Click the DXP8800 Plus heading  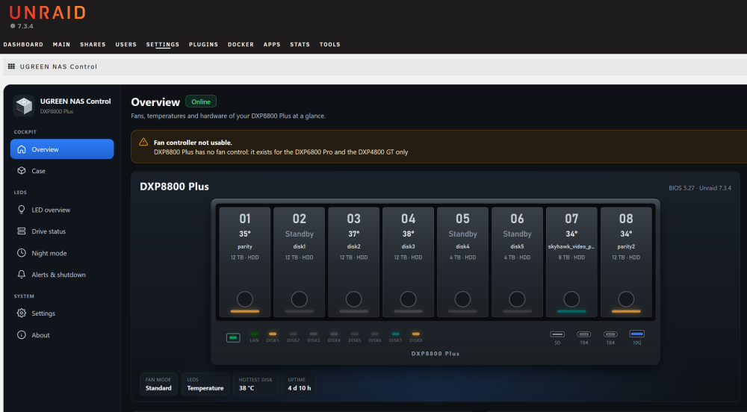174,187
